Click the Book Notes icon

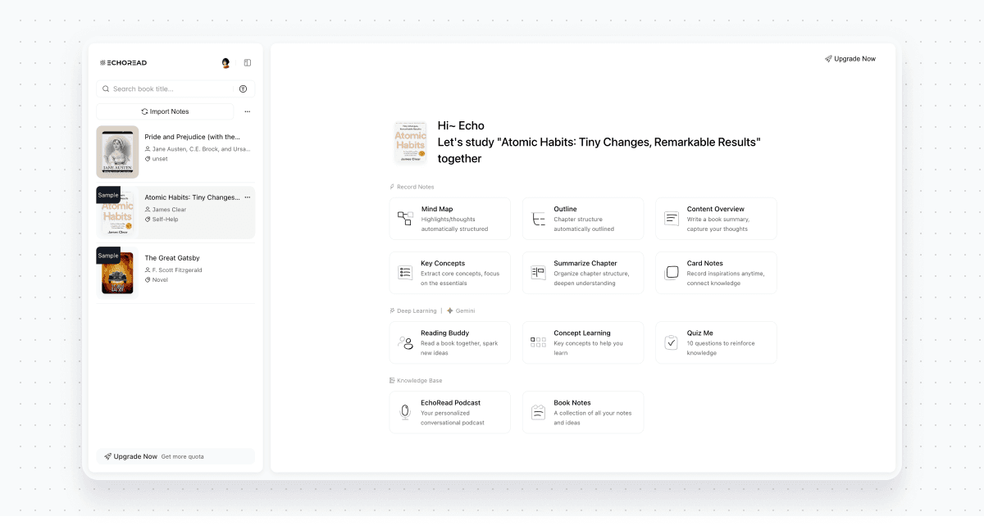[538, 412]
